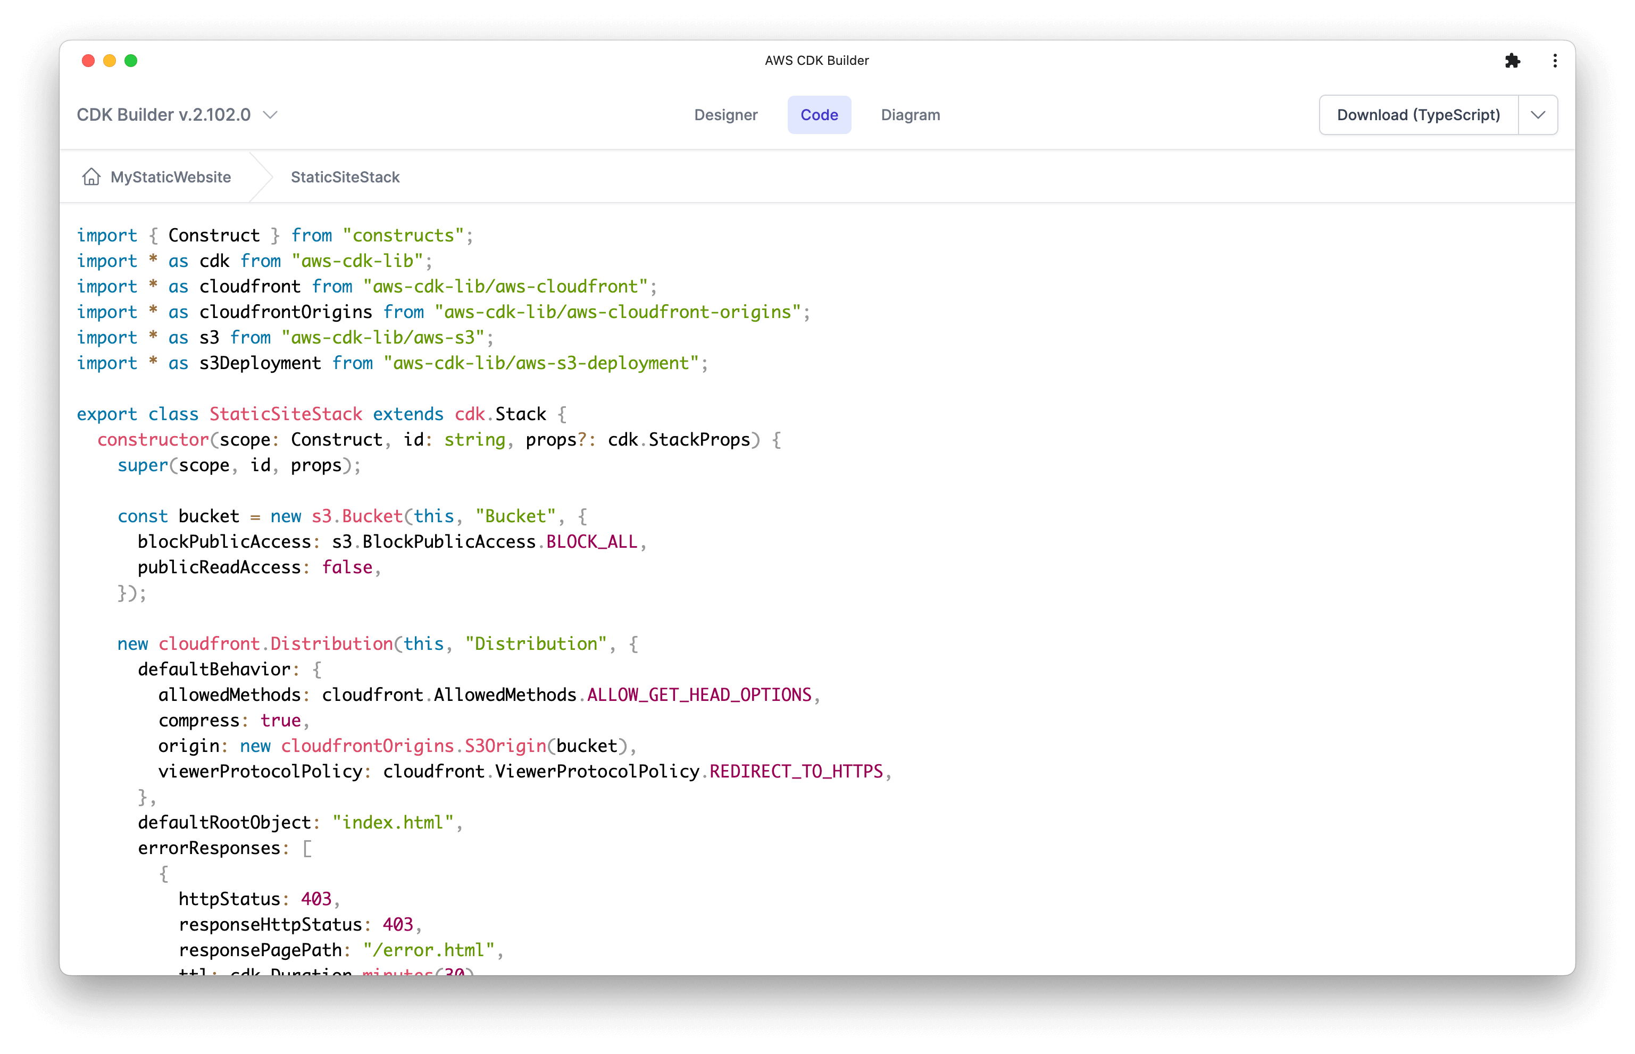Minimize window using yellow button
This screenshot has width=1635, height=1054.
pos(110,61)
